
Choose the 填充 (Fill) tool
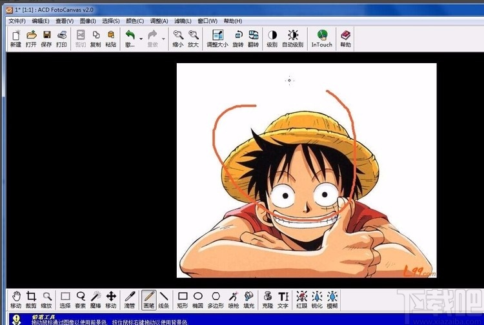[249, 300]
